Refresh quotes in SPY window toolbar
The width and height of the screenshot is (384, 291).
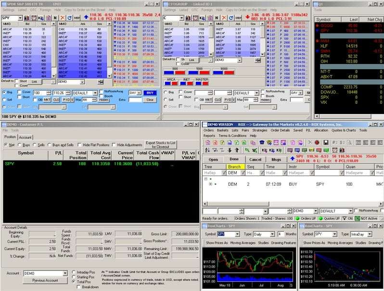70,18
